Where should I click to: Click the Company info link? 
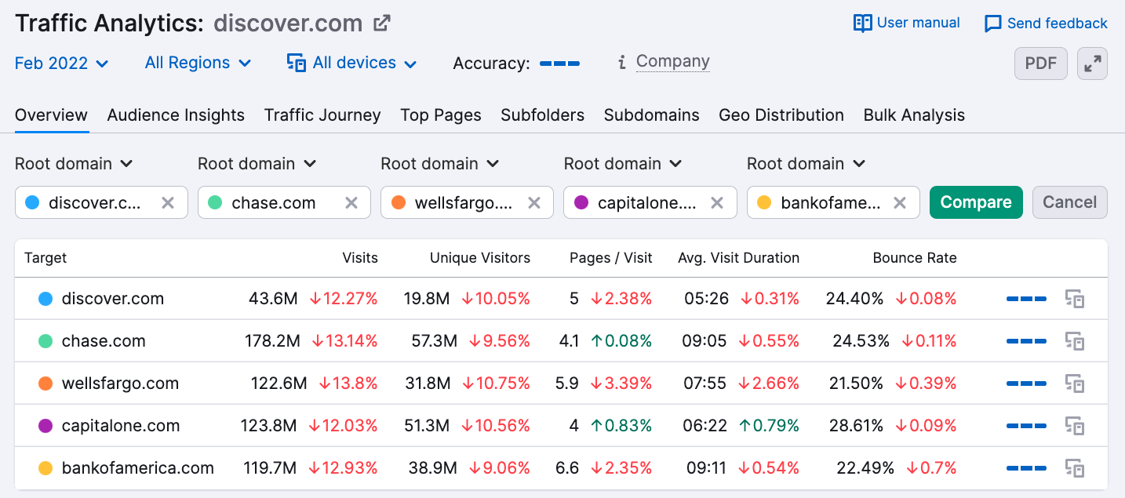point(673,62)
